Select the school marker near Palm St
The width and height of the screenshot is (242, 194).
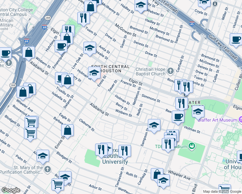tap(43, 156)
